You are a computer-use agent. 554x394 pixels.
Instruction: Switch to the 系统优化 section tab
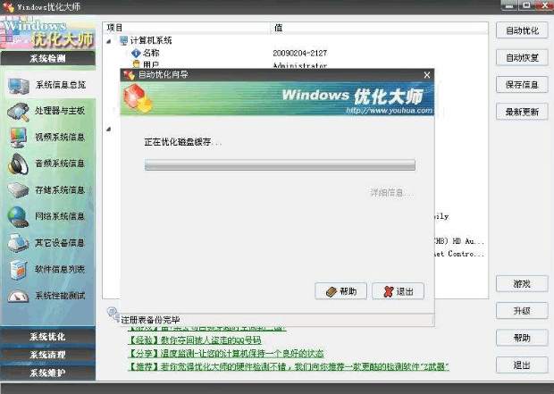click(x=47, y=337)
